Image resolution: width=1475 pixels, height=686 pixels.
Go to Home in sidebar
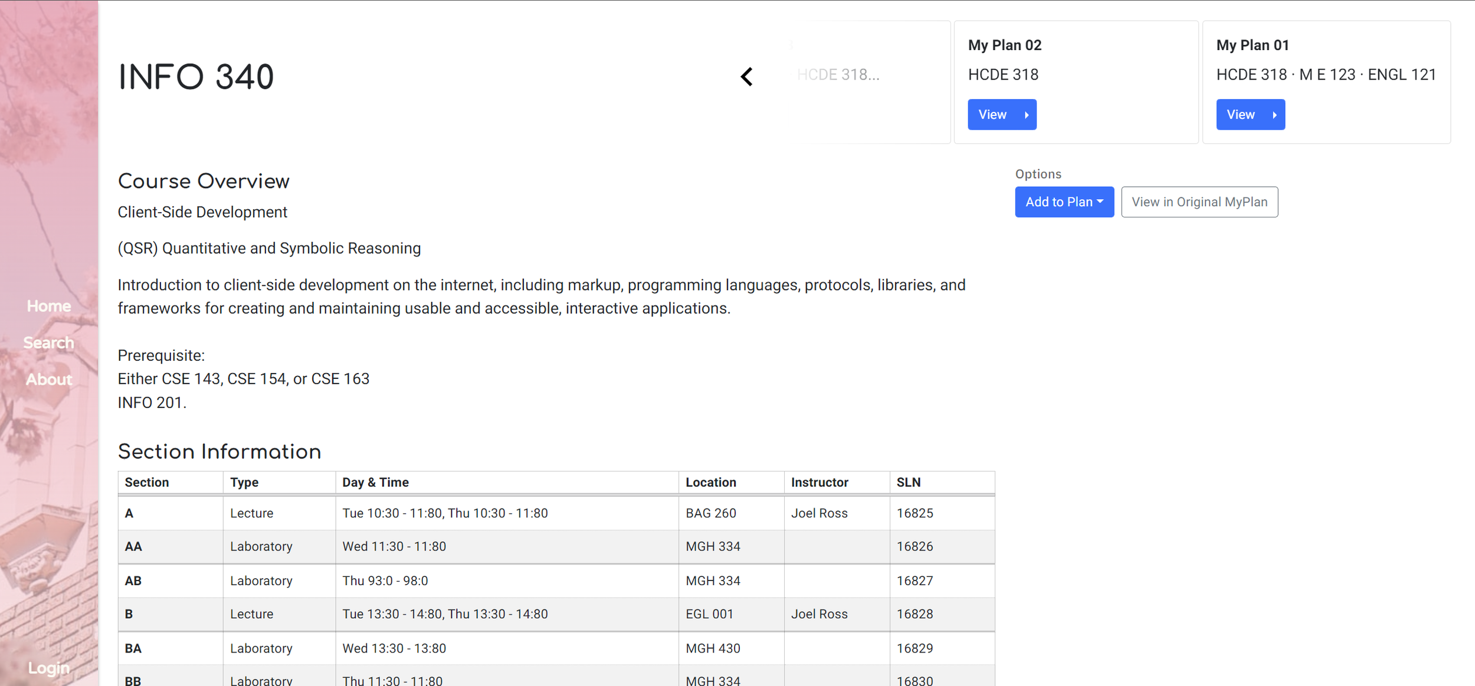49,306
